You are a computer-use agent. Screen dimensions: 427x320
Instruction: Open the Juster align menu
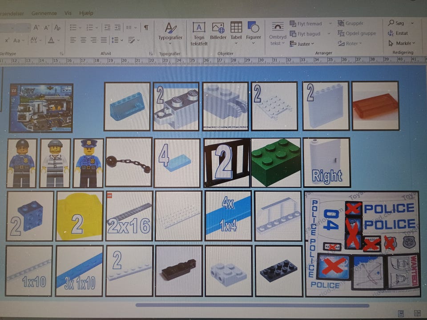coord(302,44)
